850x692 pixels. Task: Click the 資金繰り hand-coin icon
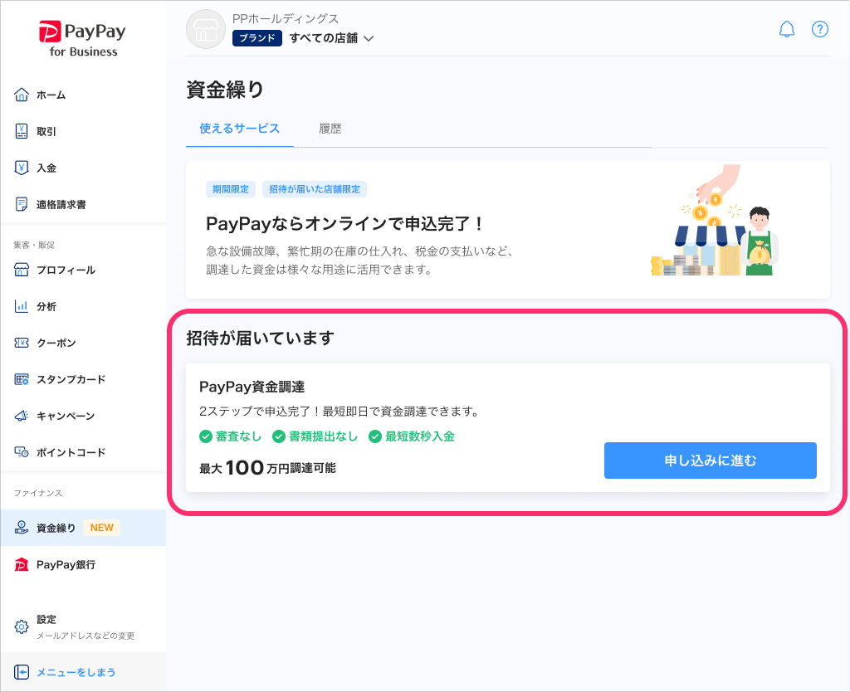pyautogui.click(x=21, y=528)
